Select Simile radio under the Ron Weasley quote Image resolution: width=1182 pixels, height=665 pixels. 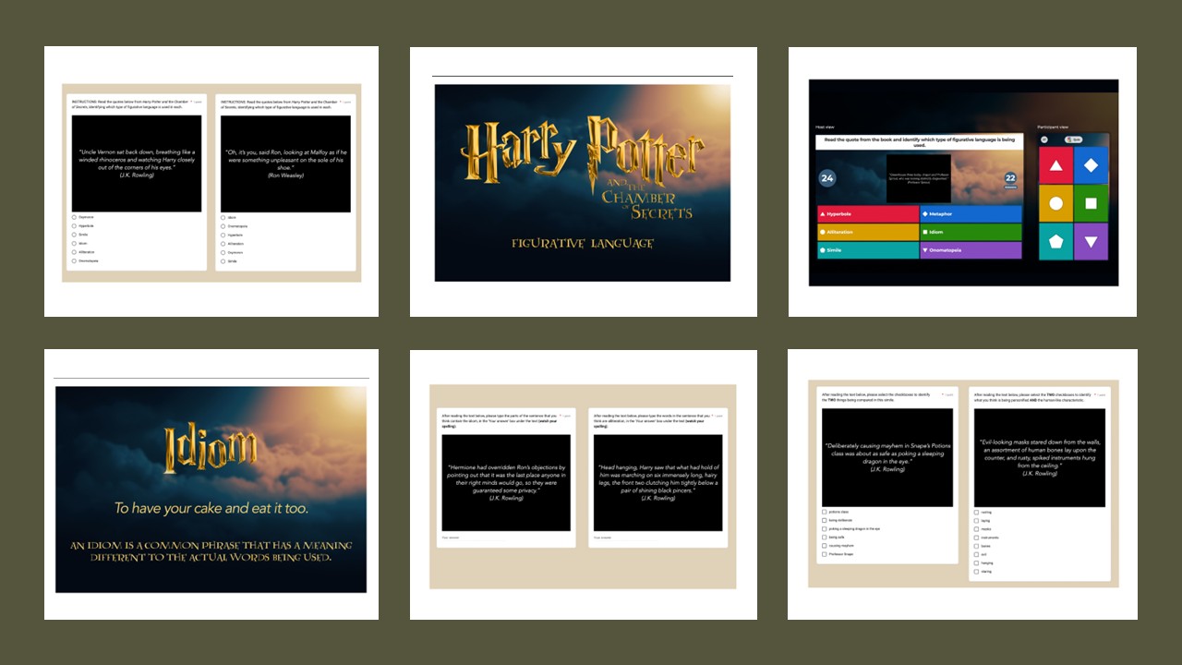tap(223, 260)
